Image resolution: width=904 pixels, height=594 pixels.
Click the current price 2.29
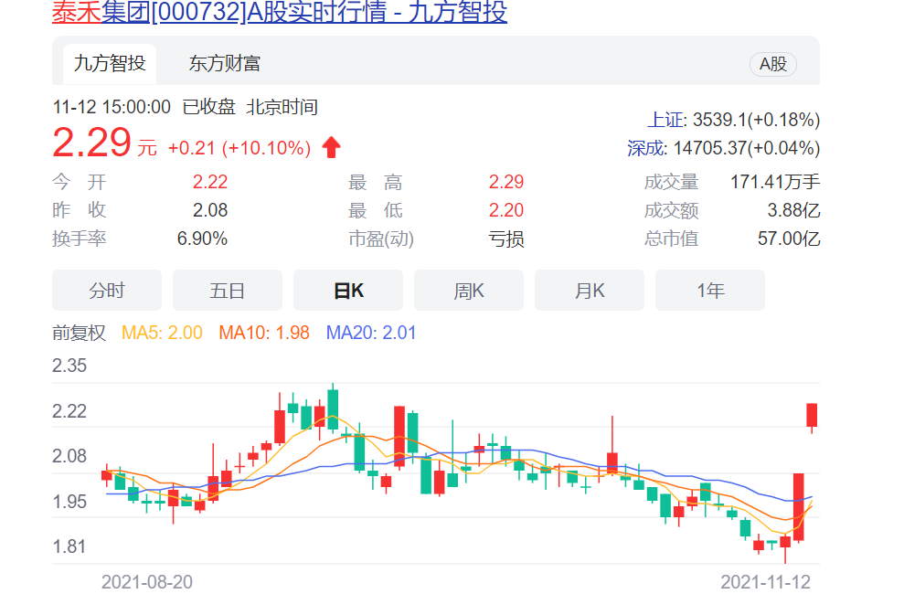coord(91,143)
